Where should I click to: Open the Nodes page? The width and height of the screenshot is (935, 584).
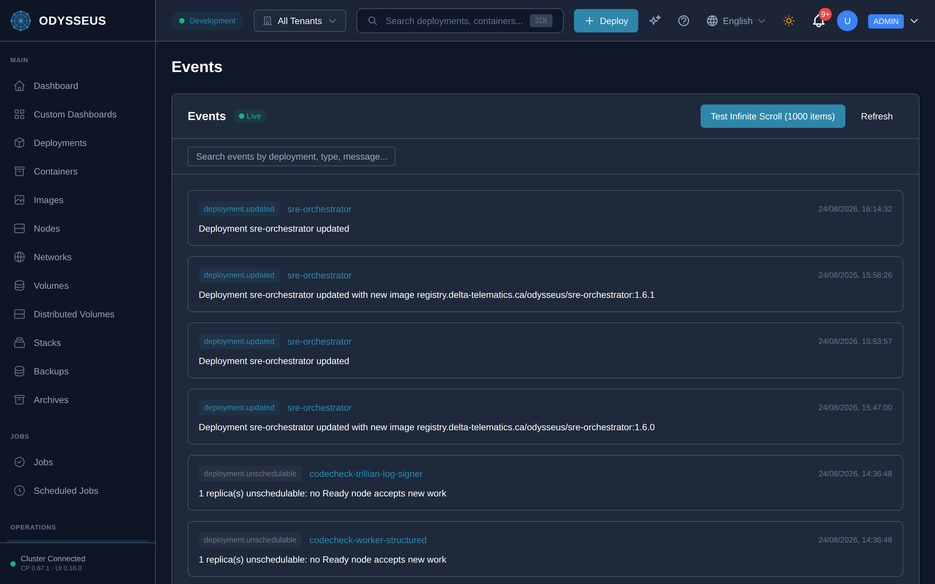point(77,229)
